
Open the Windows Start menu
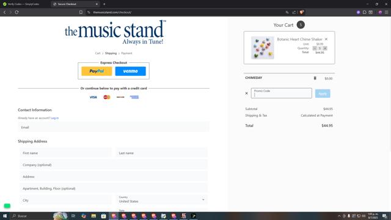(x=5, y=216)
